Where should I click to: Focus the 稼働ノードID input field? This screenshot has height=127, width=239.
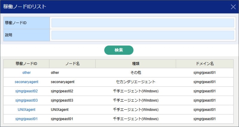click(143, 23)
